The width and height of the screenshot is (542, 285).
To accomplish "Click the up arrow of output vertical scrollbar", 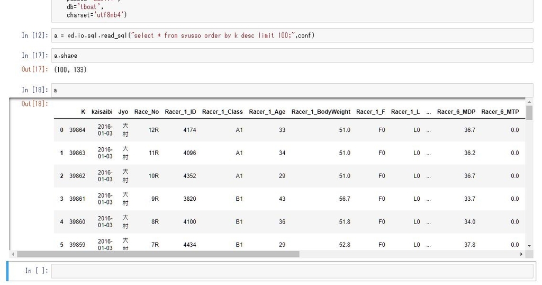I will click(529, 102).
